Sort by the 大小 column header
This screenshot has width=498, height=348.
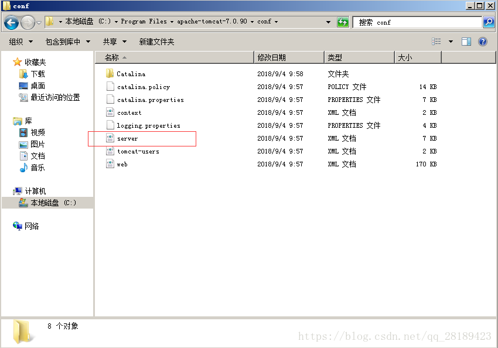[418, 57]
